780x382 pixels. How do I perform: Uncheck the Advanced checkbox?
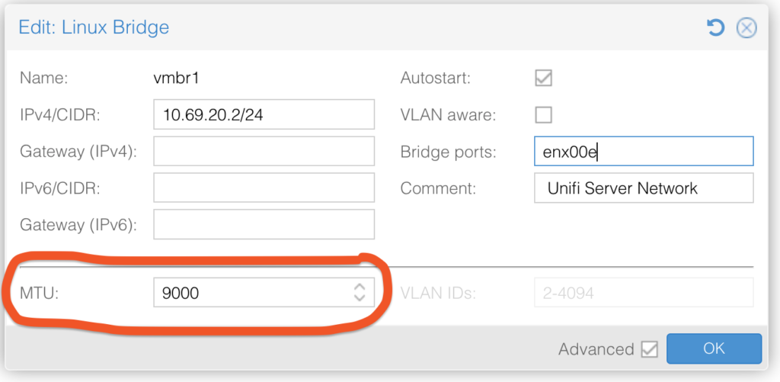[650, 349]
